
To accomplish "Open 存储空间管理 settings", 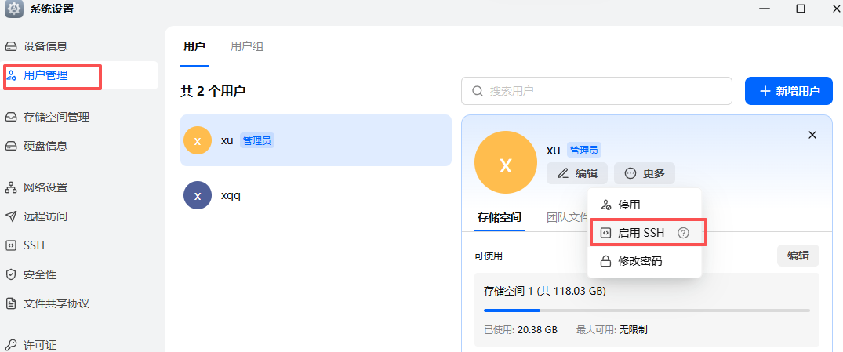I will [x=56, y=117].
